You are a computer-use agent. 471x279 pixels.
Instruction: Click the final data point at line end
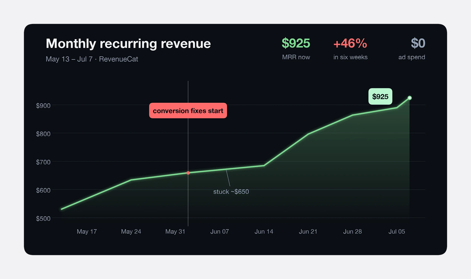[410, 98]
